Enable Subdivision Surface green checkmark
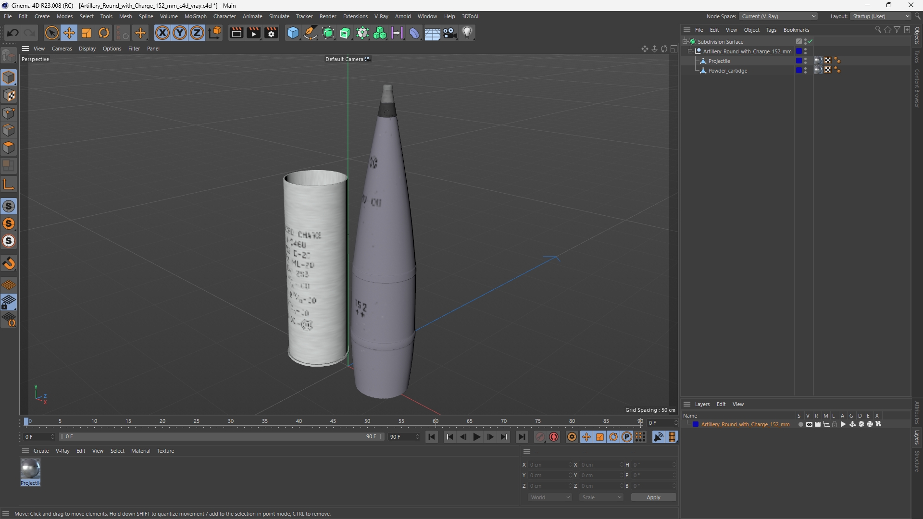 coord(810,42)
